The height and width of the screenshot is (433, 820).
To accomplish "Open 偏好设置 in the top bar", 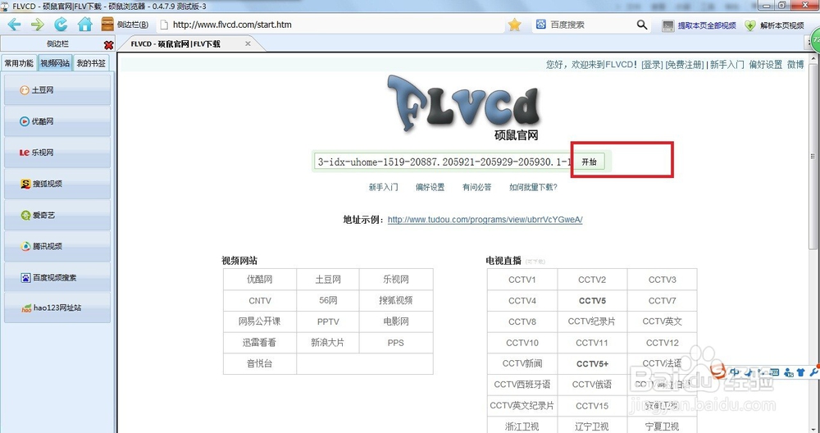I will click(x=766, y=65).
